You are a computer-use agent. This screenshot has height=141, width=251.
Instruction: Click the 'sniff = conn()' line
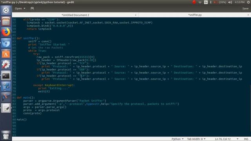tap(40, 41)
